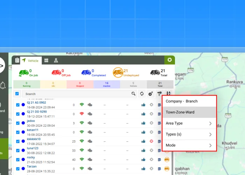Click thumbs-up icon for jadoo row
The height and width of the screenshot is (175, 245).
pyautogui.click(x=143, y=123)
